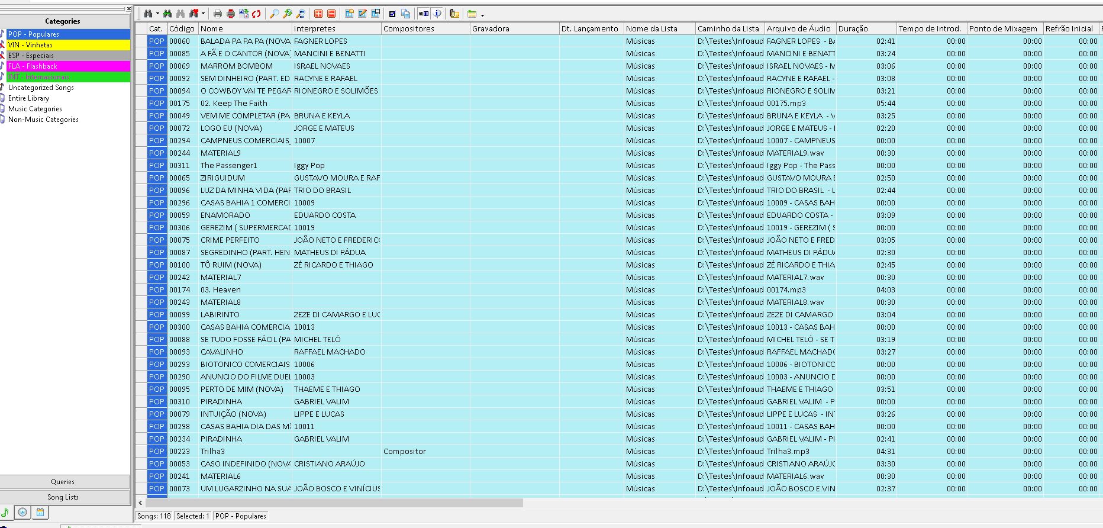Select the VIN - Vinhetas category
Viewport: 1103px width, 528px height.
[x=68, y=45]
